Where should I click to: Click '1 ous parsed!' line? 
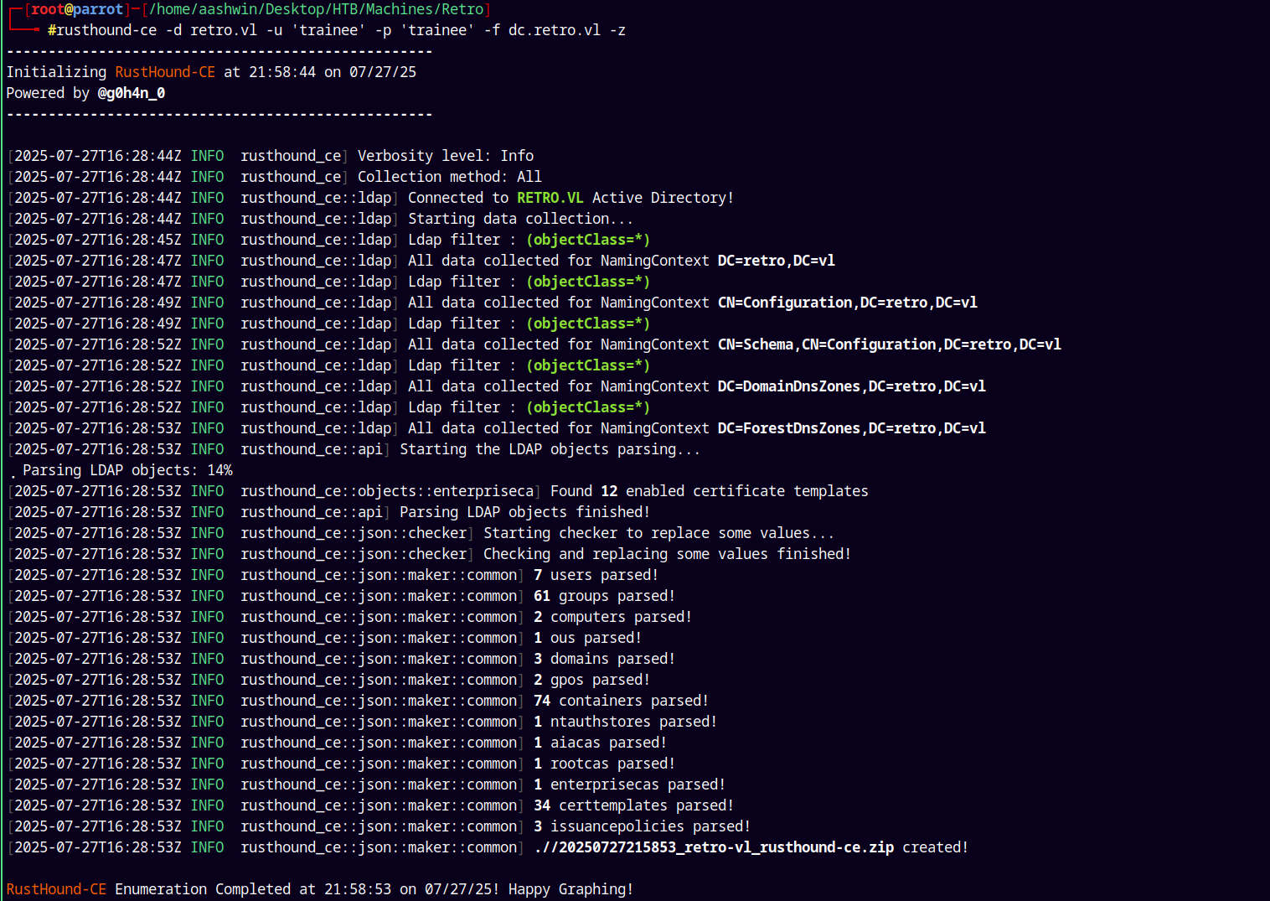click(x=588, y=638)
